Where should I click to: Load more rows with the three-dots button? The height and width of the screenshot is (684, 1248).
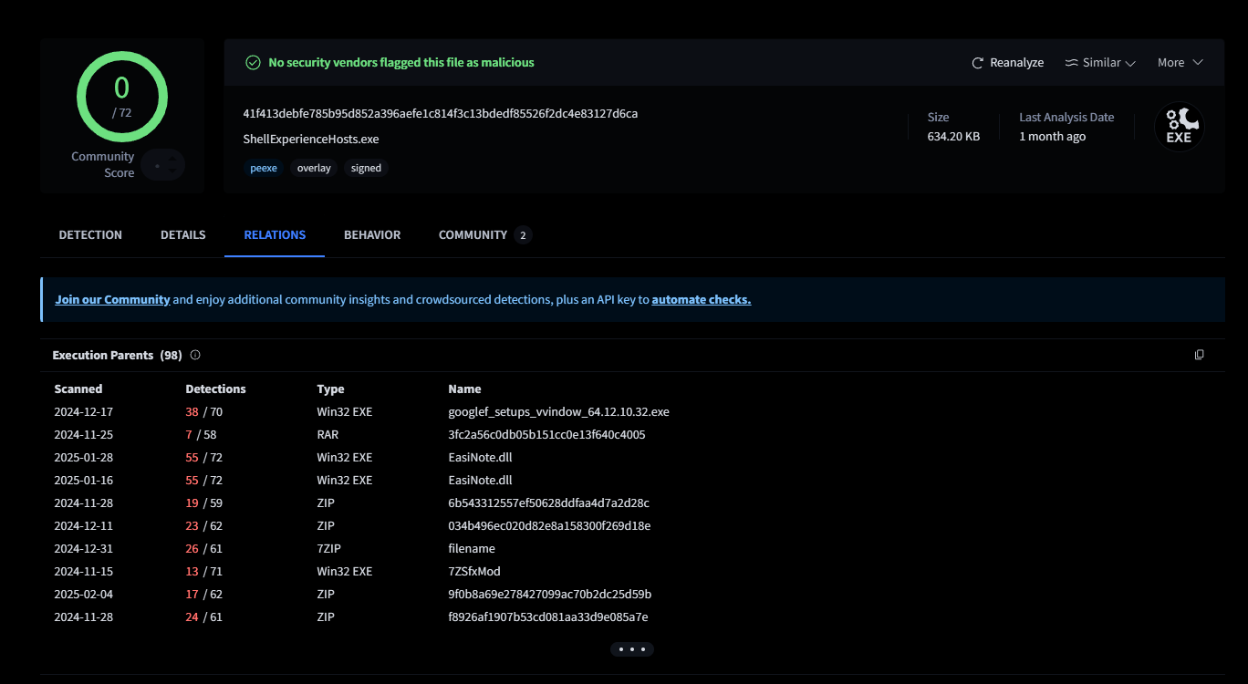(632, 649)
